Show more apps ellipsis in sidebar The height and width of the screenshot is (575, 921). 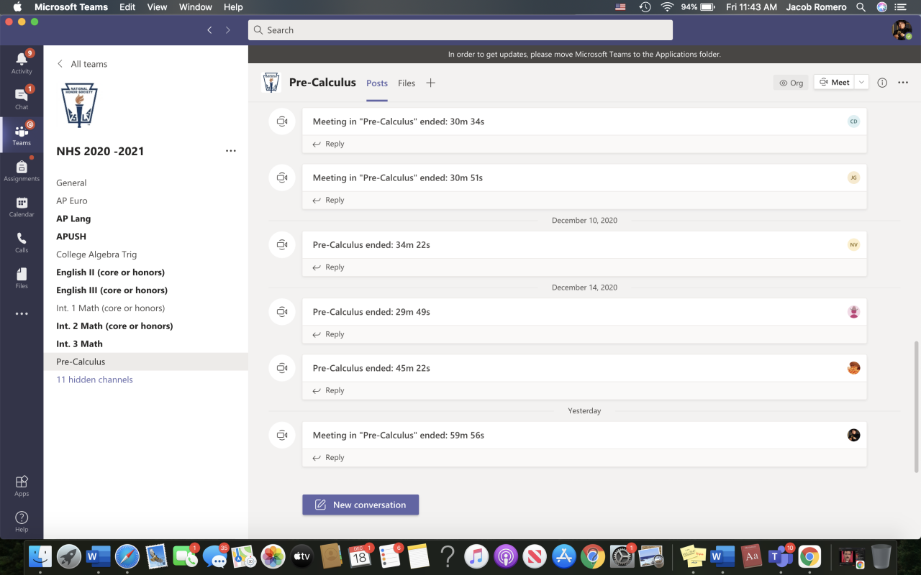[22, 313]
